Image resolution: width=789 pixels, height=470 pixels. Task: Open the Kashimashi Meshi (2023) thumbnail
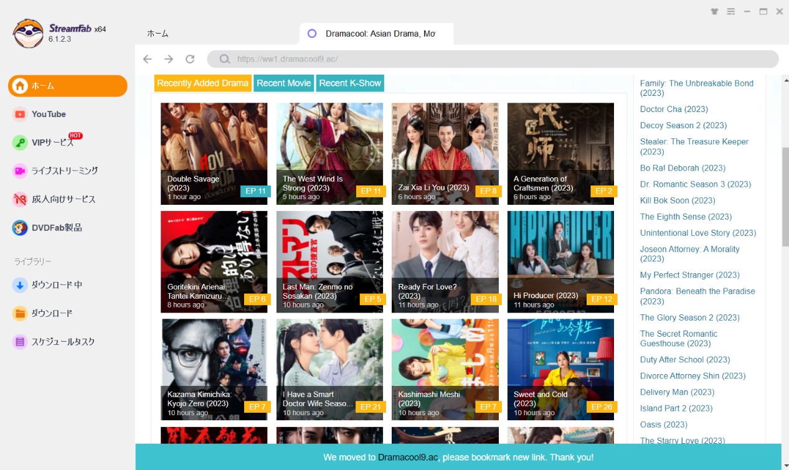(445, 370)
